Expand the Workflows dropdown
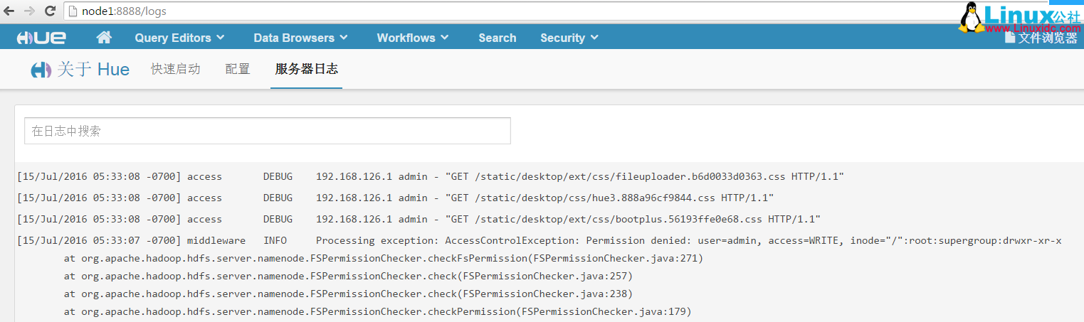The width and height of the screenshot is (1084, 322). 413,38
